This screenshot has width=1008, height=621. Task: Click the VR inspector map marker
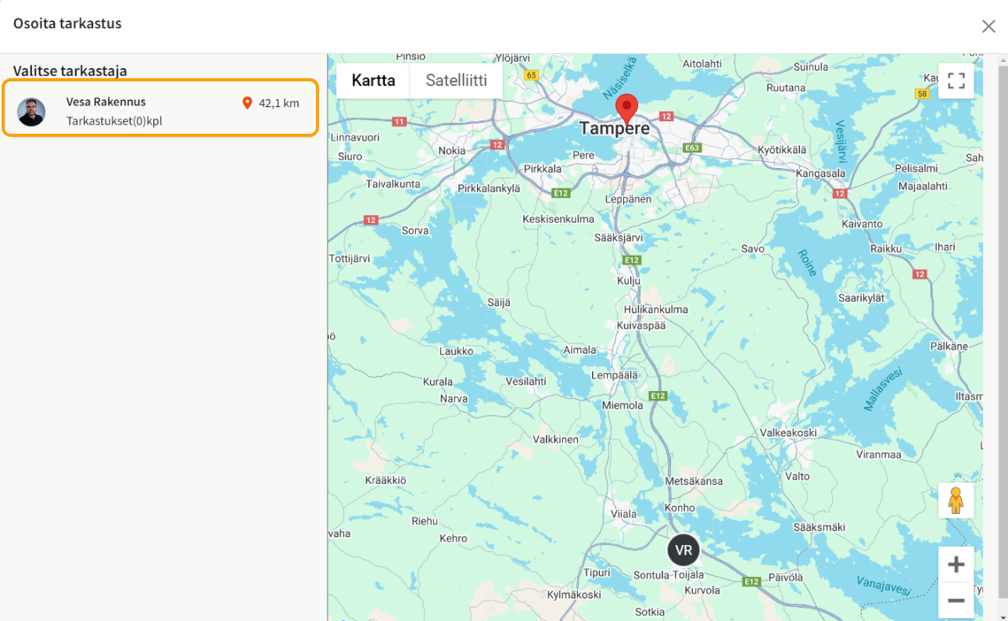click(683, 550)
